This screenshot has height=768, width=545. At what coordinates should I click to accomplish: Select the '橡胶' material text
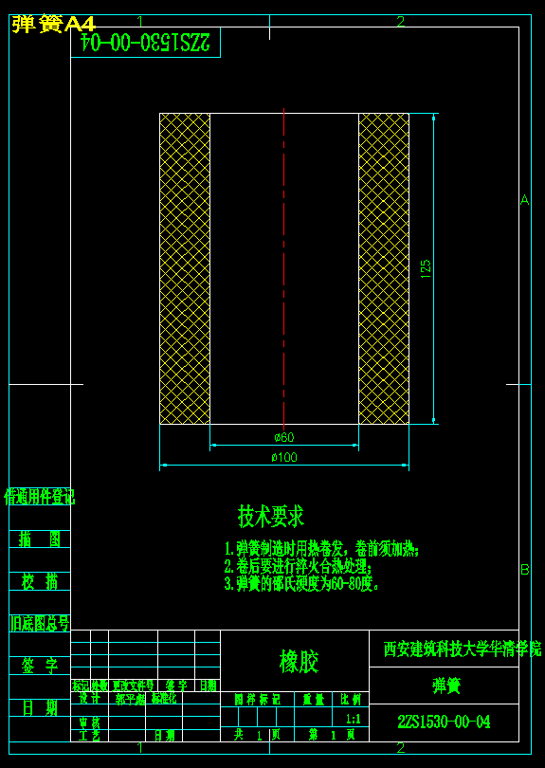pos(300,662)
